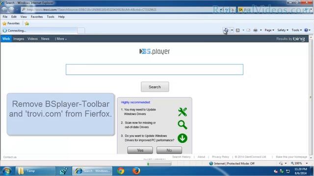This screenshot has height=176, width=314.
Task: Click the bing logo in results bar
Action: pyautogui.click(x=299, y=39)
